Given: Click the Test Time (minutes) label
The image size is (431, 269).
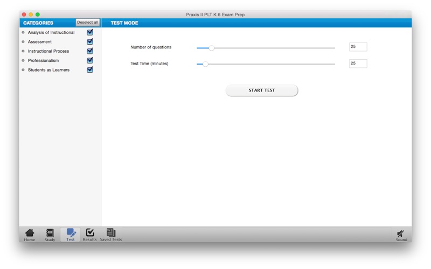Looking at the screenshot, I should (x=149, y=63).
